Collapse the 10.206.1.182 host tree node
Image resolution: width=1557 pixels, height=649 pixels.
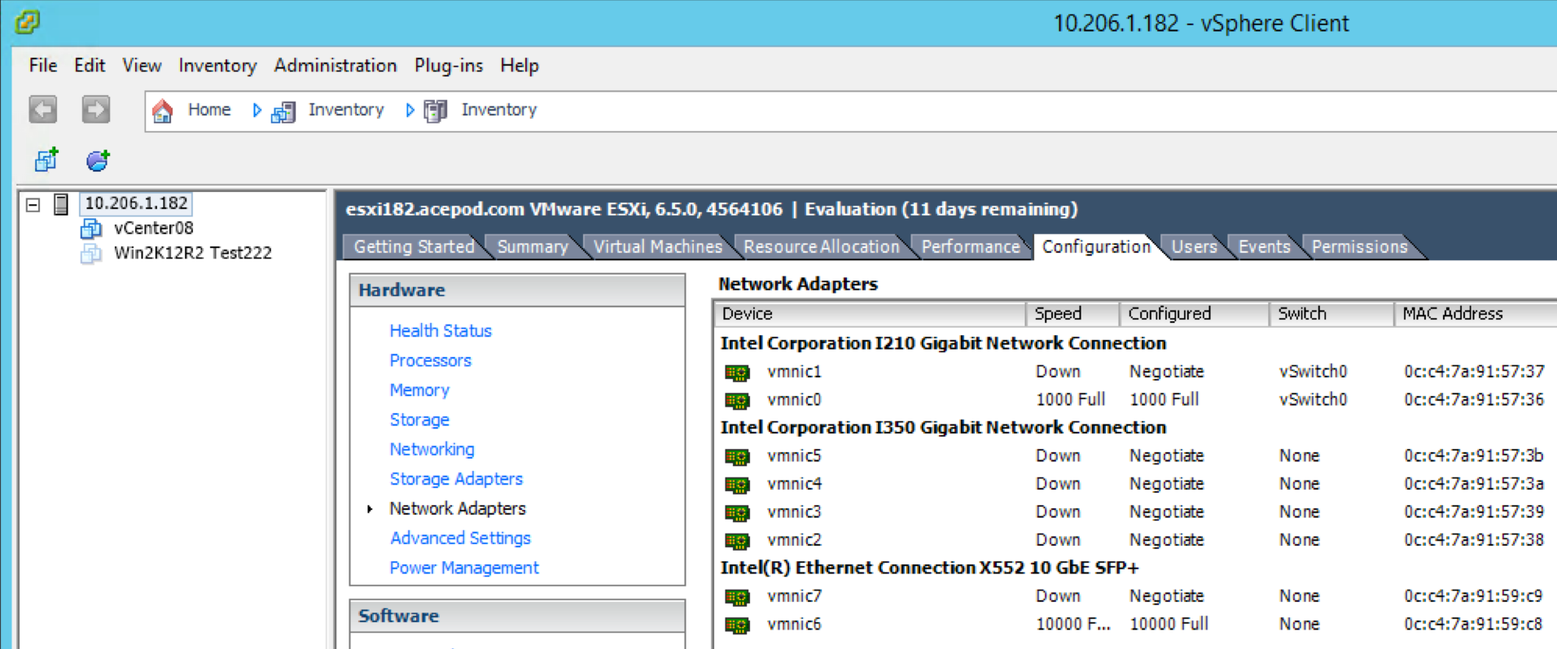tap(33, 204)
